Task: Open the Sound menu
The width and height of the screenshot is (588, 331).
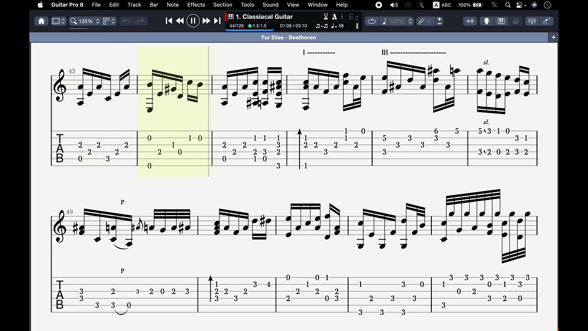Action: click(271, 5)
